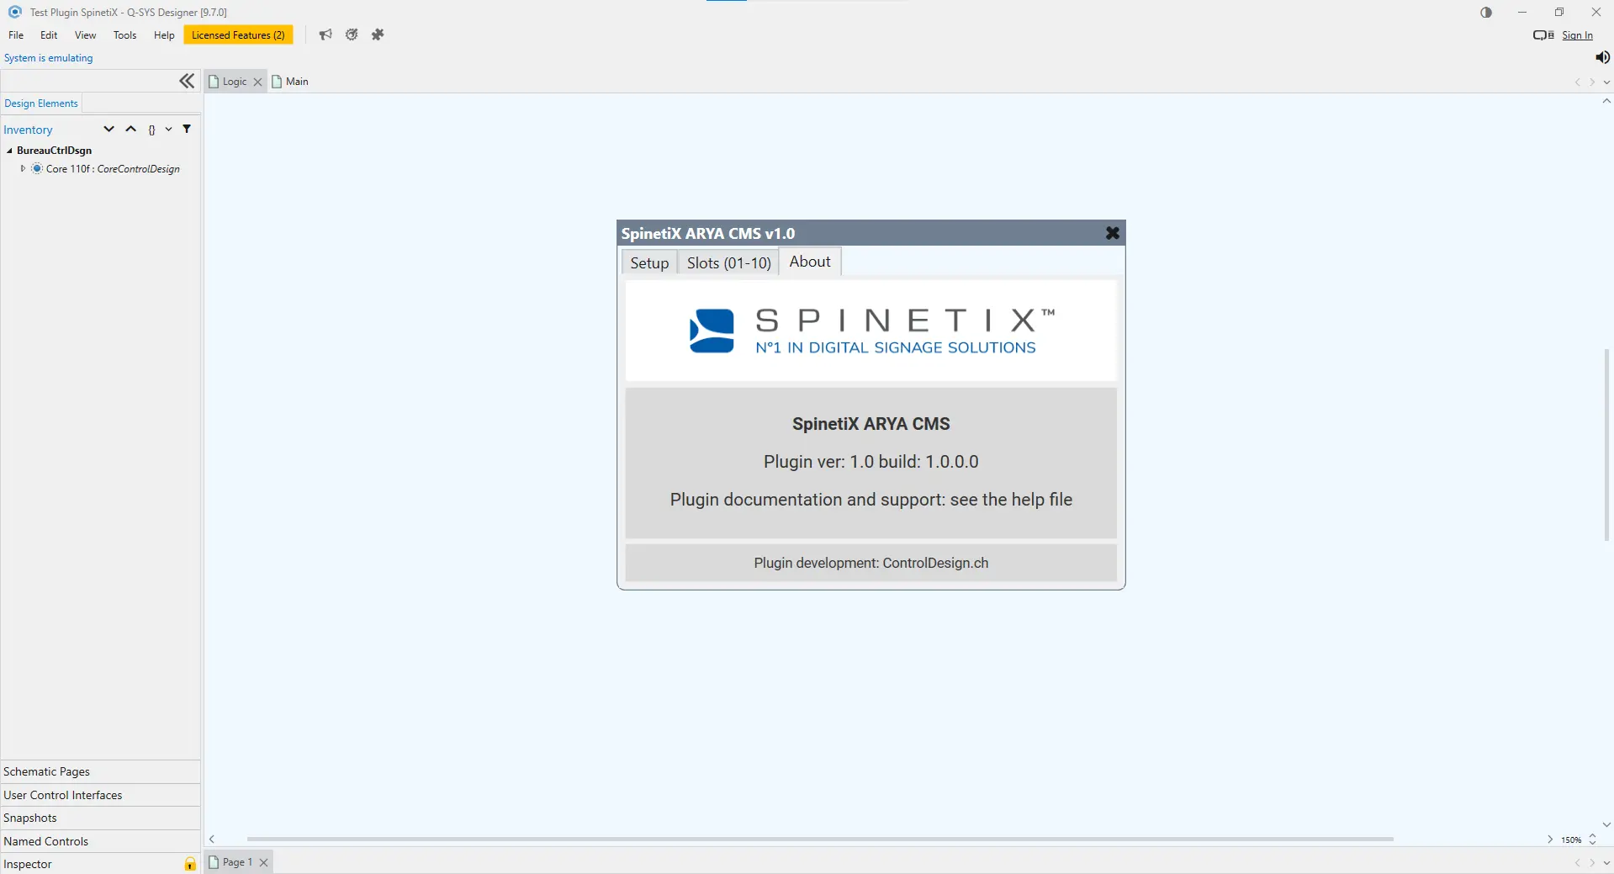Screen dimensions: 1614x874
Task: Click the top tab list dropdown arrow
Action: pos(1606,82)
